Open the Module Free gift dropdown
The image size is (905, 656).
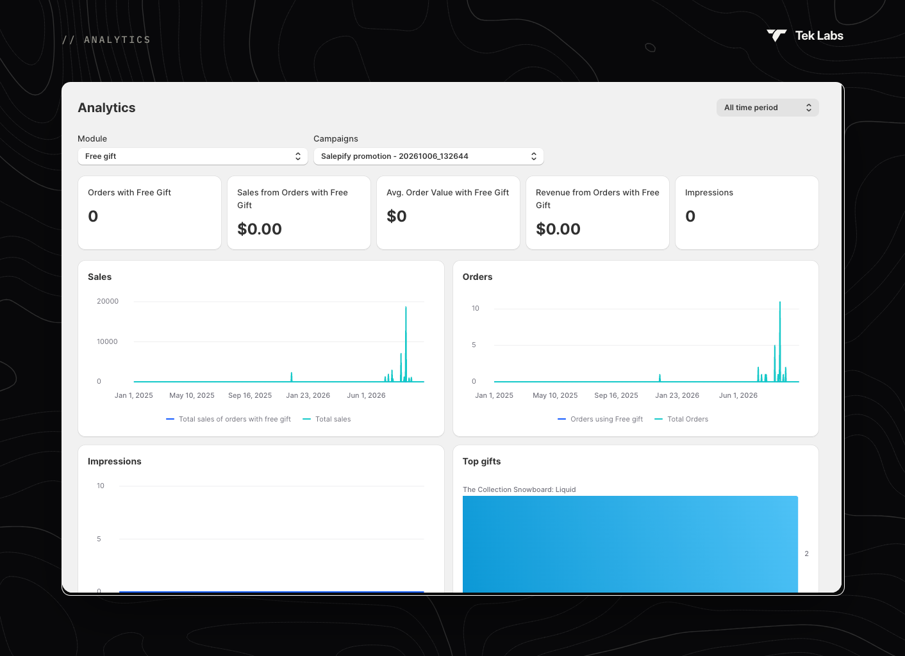(193, 156)
